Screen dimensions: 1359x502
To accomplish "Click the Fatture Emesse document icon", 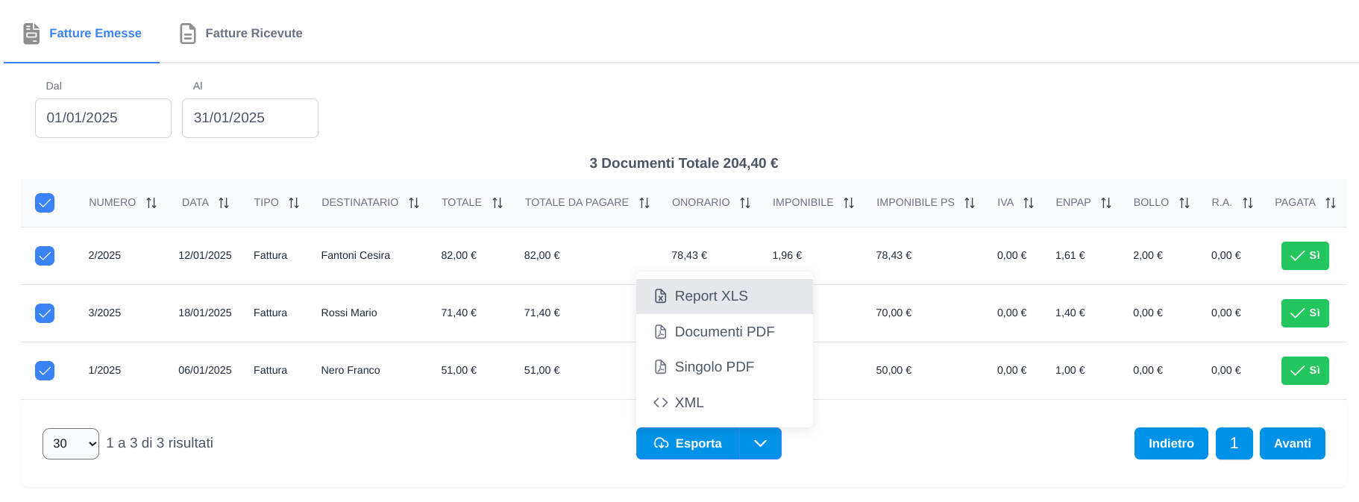I will tap(31, 34).
